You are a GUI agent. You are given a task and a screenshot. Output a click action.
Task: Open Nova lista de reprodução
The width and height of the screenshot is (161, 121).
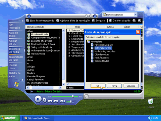[40, 21]
